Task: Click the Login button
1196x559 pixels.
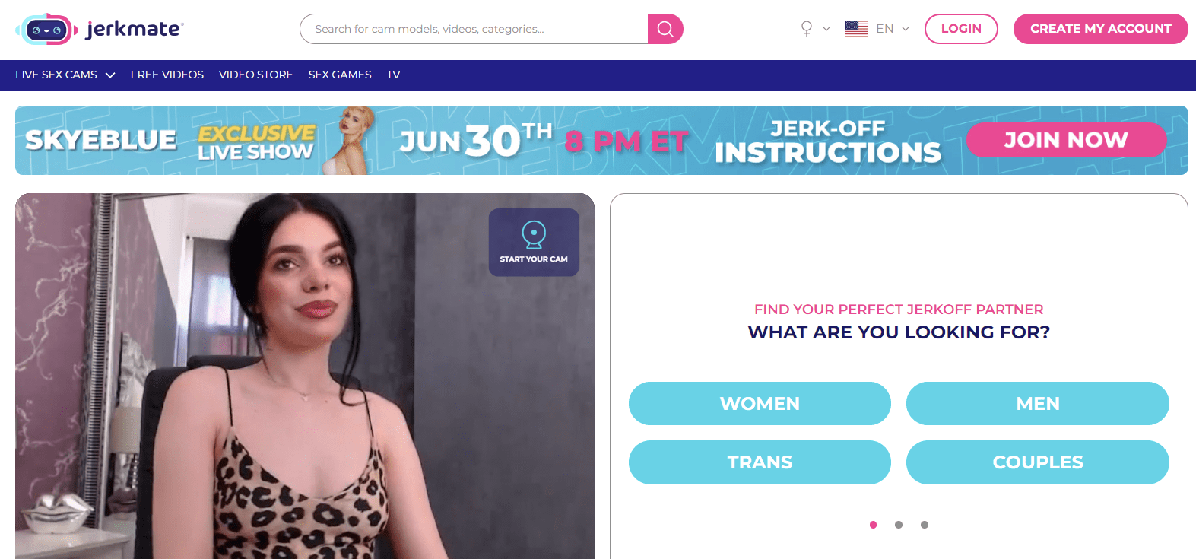Action: click(x=961, y=29)
